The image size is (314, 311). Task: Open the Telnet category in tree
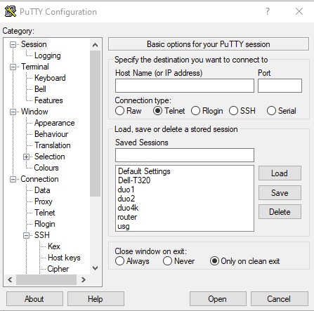pyautogui.click(x=44, y=213)
